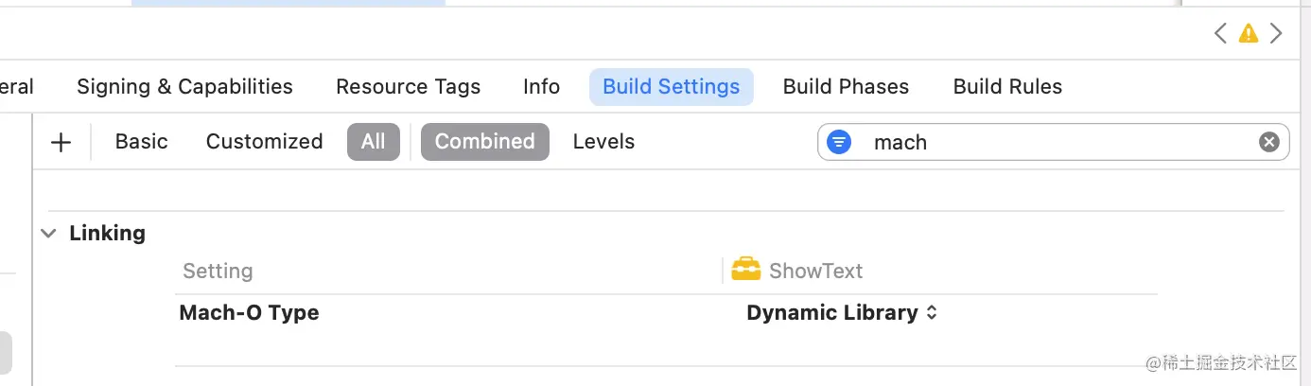Click the yellow warning triangle icon

(x=1249, y=34)
